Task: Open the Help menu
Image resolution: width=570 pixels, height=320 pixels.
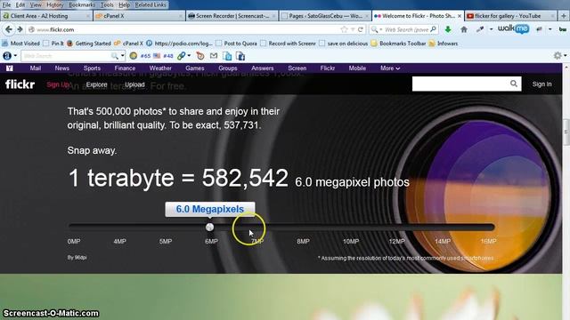Action: [x=124, y=4]
